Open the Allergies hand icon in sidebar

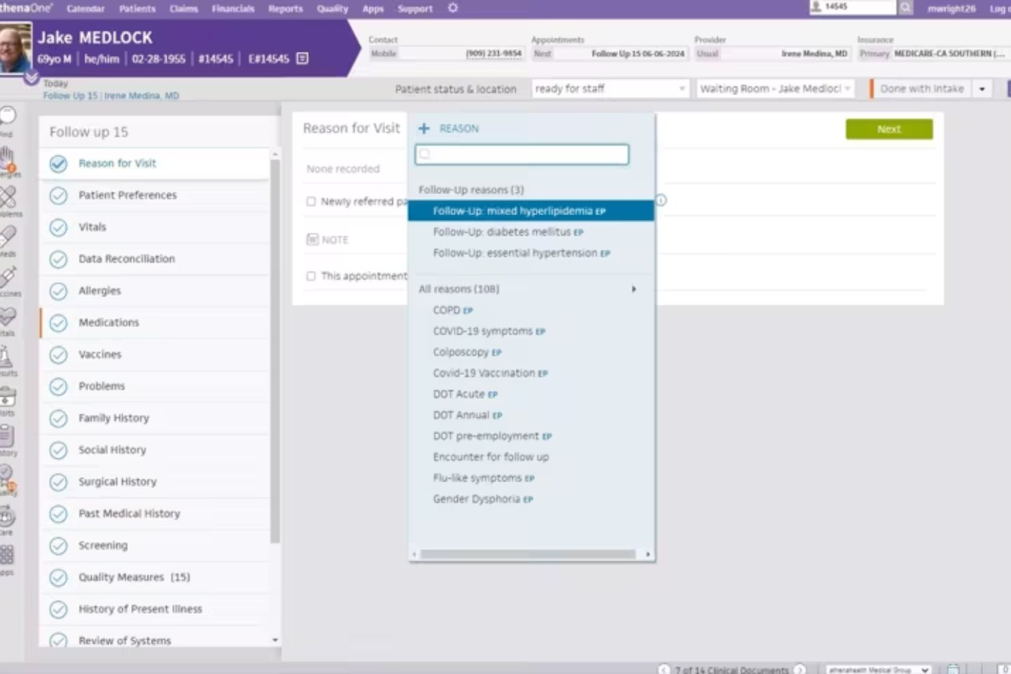click(x=7, y=158)
